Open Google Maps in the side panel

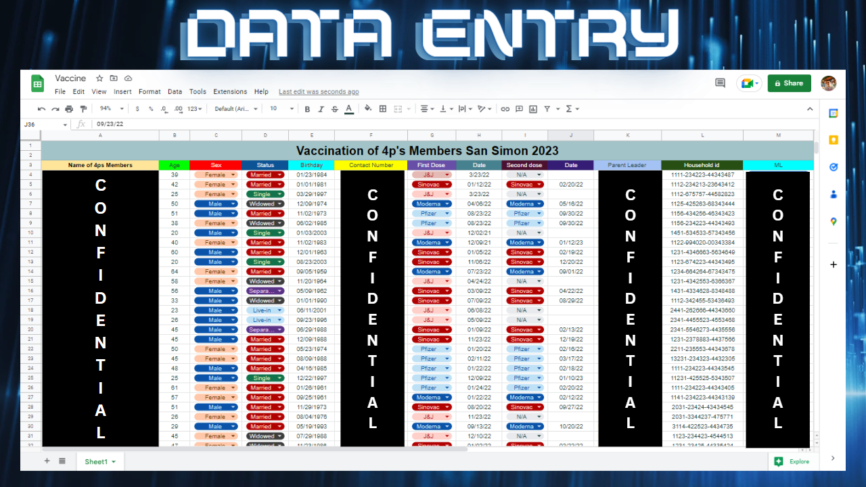834,221
